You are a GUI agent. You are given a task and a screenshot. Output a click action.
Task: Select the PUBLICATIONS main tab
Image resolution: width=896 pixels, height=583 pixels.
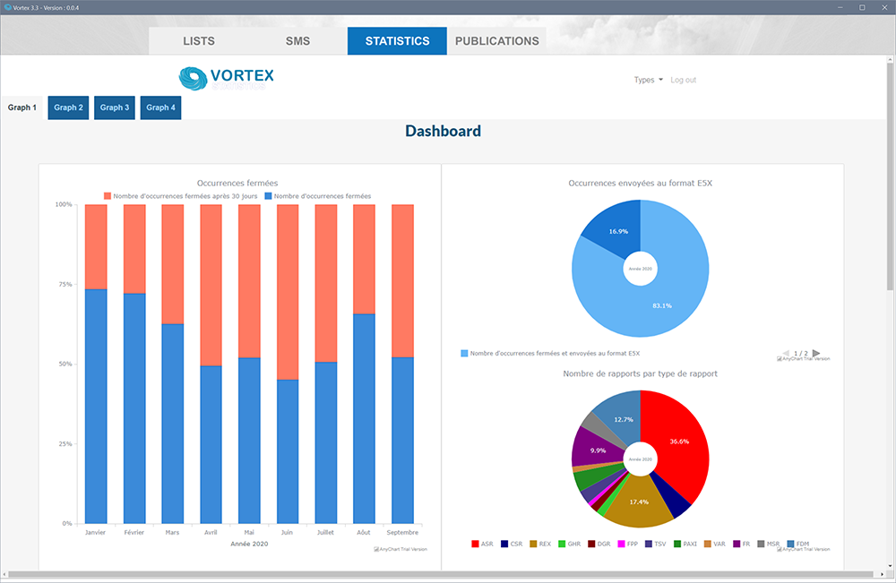[x=496, y=41]
